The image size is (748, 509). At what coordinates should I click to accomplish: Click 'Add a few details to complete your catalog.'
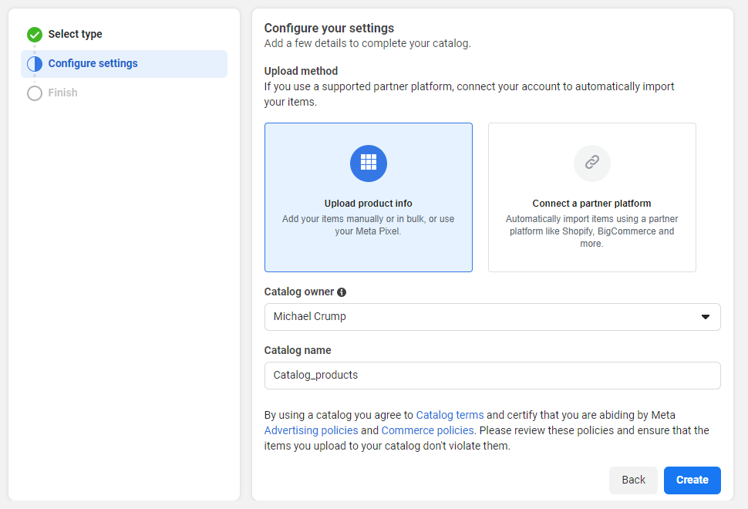pos(367,43)
